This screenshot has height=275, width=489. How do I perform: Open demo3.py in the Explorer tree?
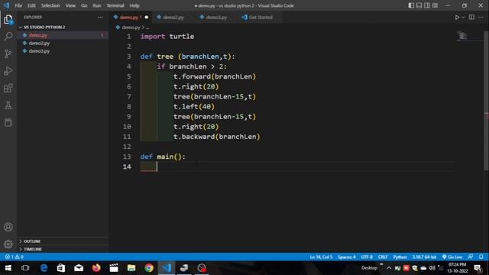pyautogui.click(x=39, y=51)
